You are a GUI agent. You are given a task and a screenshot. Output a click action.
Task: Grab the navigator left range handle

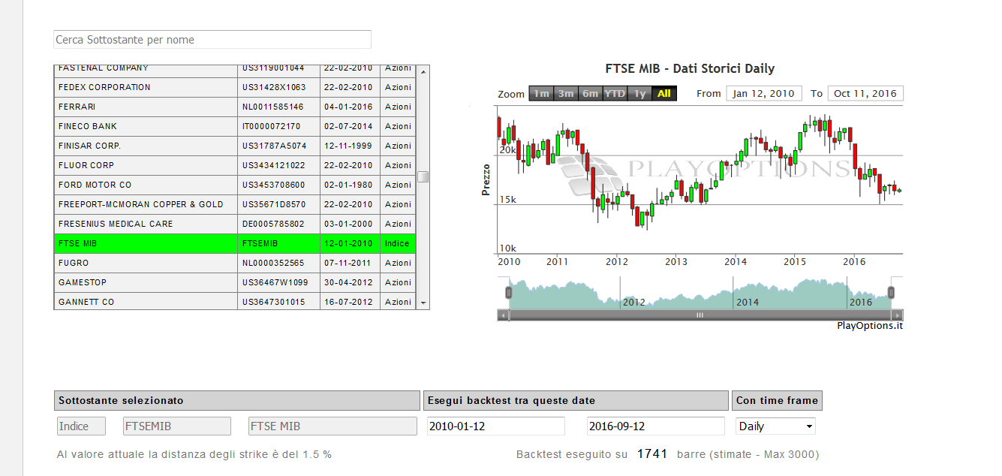(508, 292)
